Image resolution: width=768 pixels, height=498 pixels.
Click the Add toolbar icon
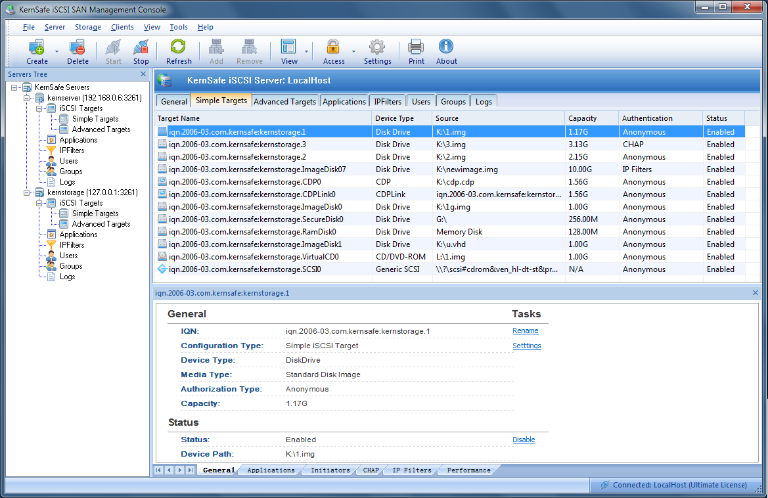point(216,47)
